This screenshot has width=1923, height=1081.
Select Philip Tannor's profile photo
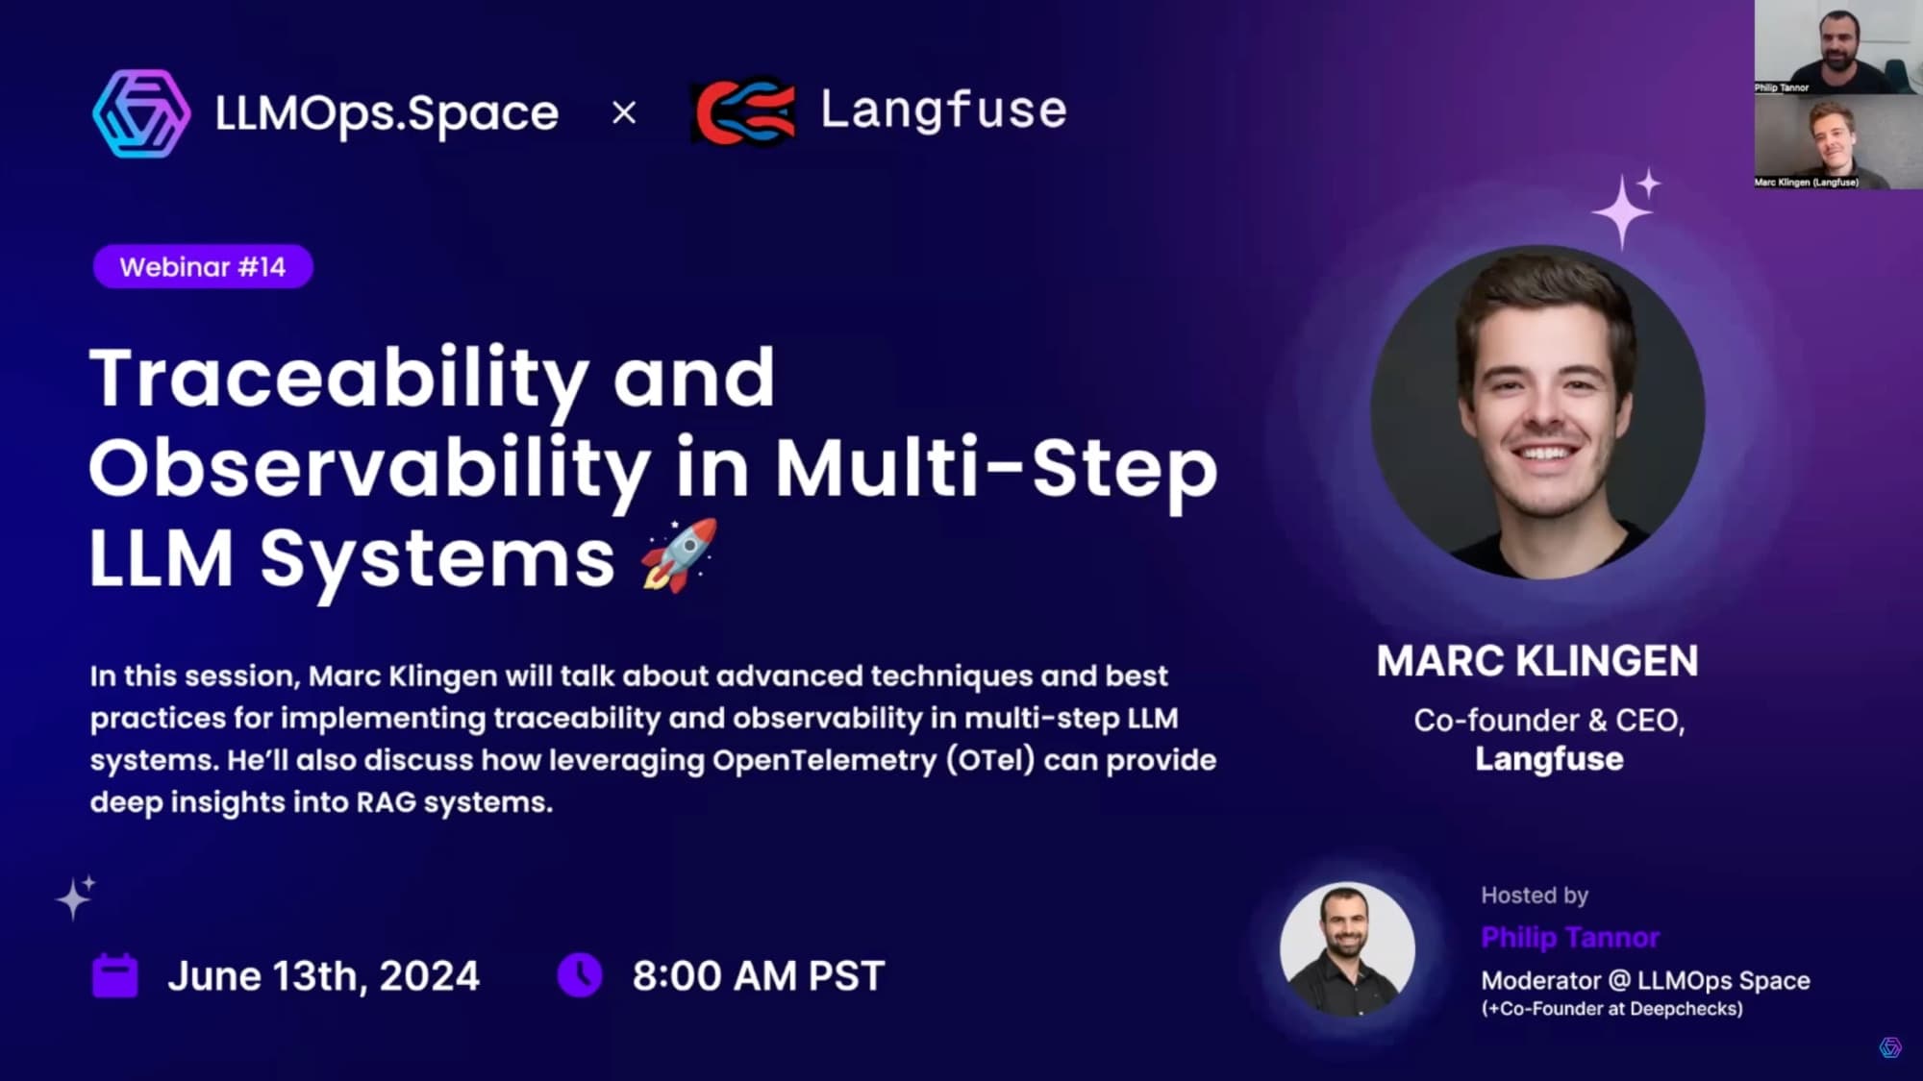(x=1347, y=949)
